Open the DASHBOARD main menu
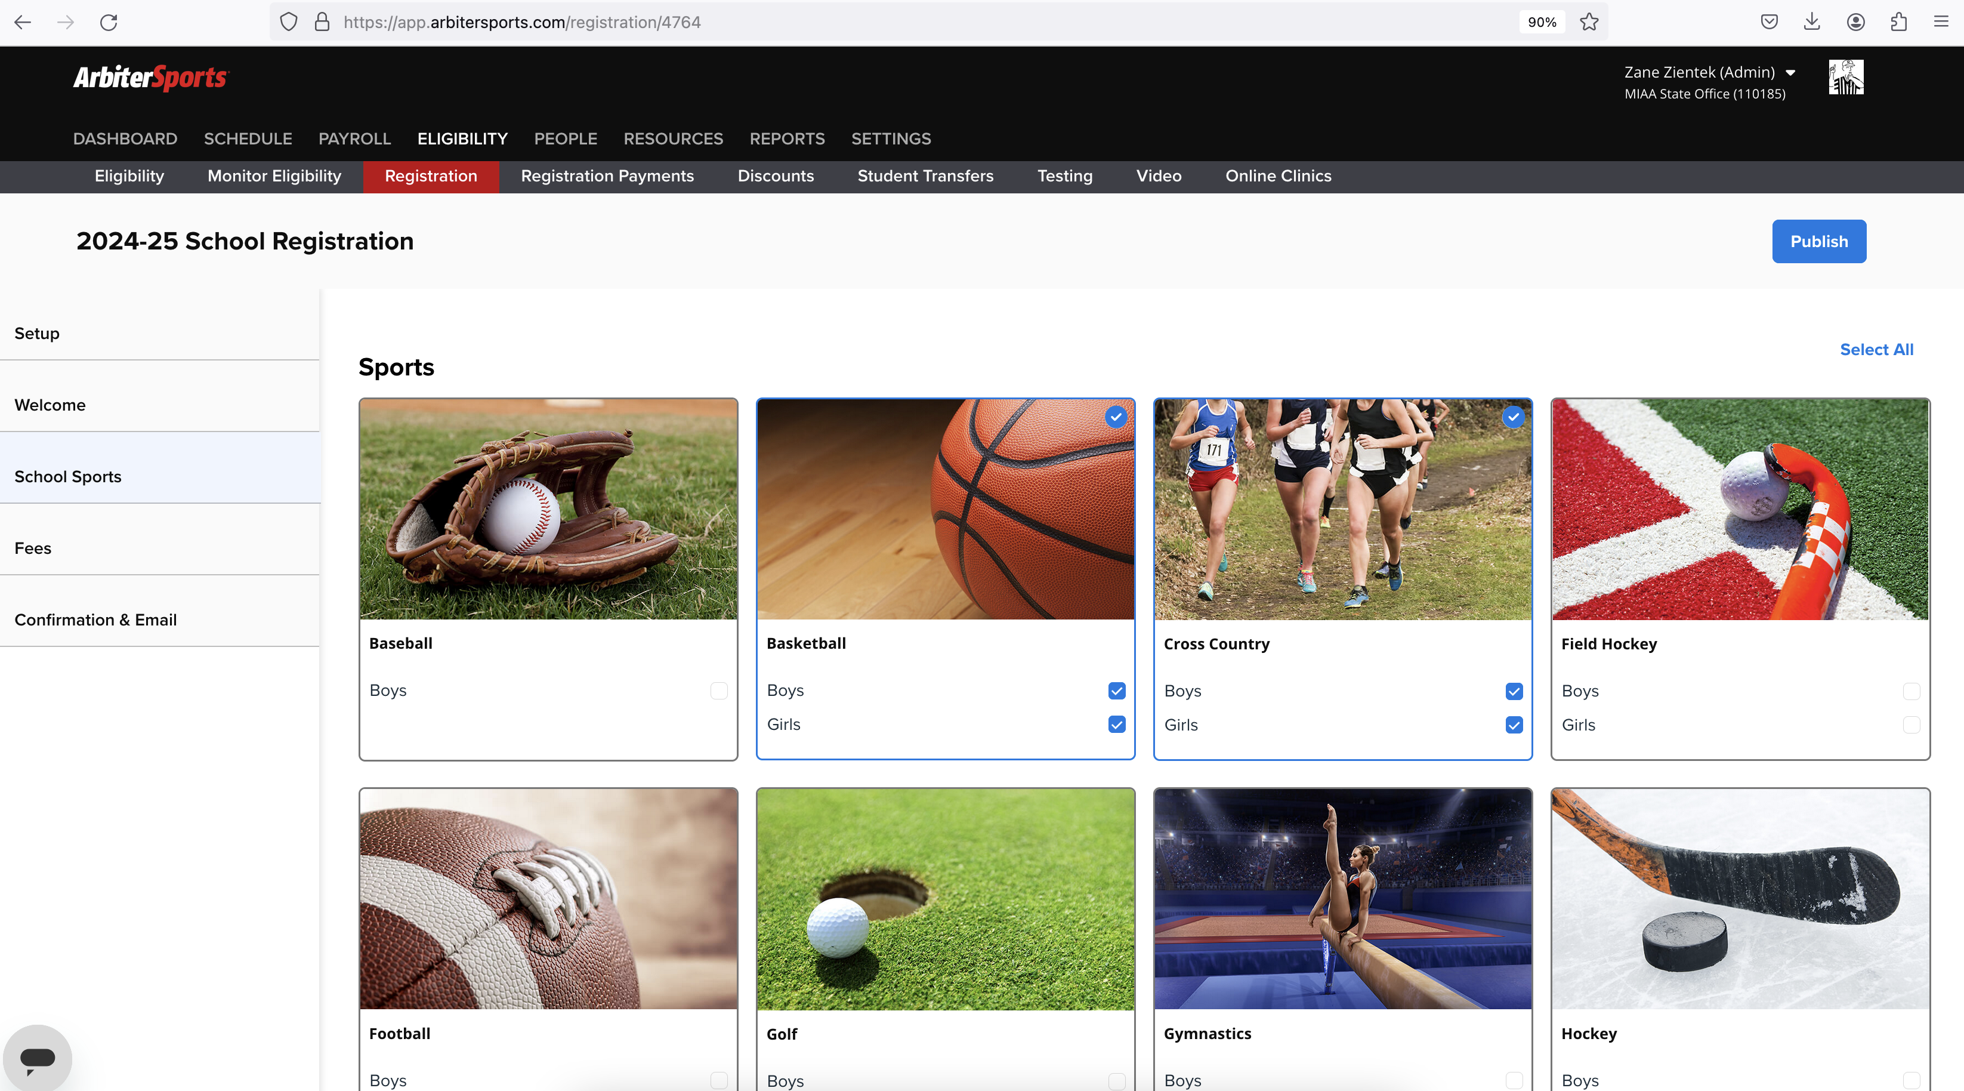The height and width of the screenshot is (1091, 1964). (x=125, y=139)
